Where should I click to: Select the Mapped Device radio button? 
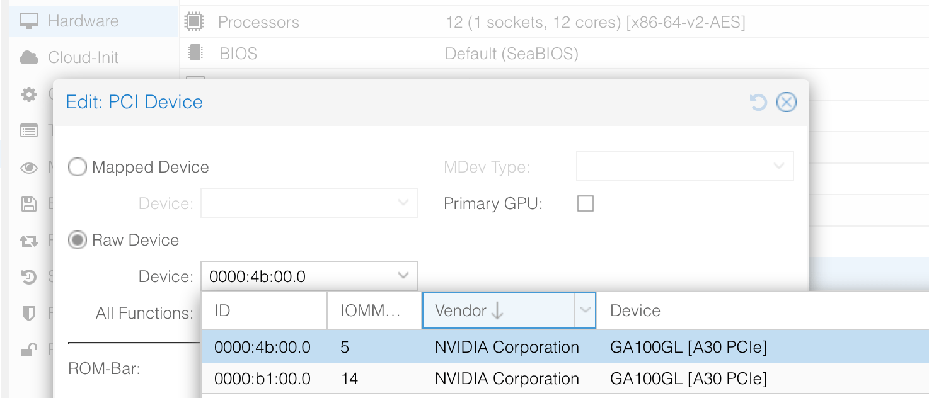coord(78,167)
